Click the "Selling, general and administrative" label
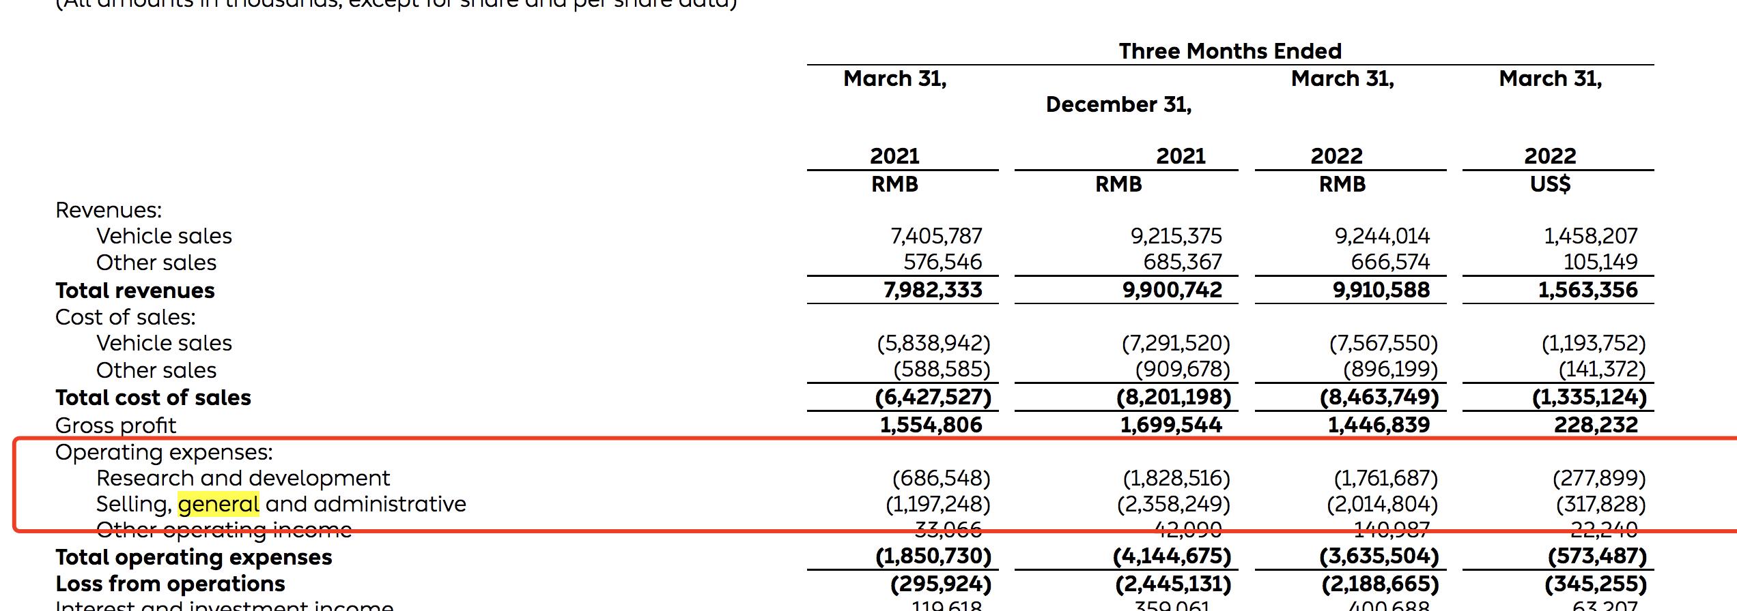1737x611 pixels. click(281, 504)
